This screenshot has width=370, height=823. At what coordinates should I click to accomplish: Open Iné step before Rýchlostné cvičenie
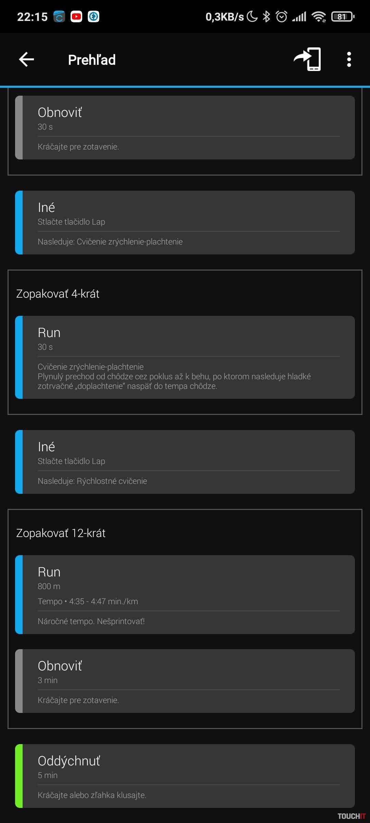tap(185, 462)
